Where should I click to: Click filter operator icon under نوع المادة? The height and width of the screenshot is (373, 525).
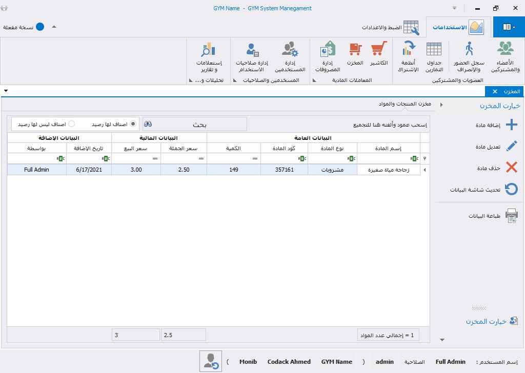[351, 158]
